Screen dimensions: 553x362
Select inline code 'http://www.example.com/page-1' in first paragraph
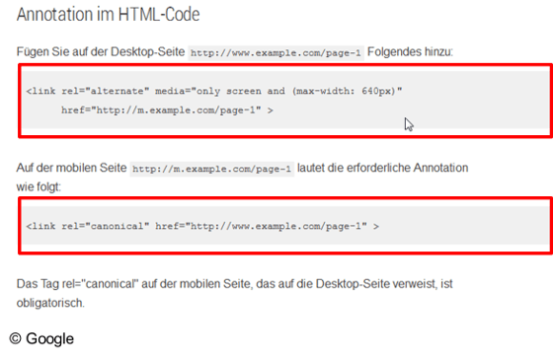(276, 53)
